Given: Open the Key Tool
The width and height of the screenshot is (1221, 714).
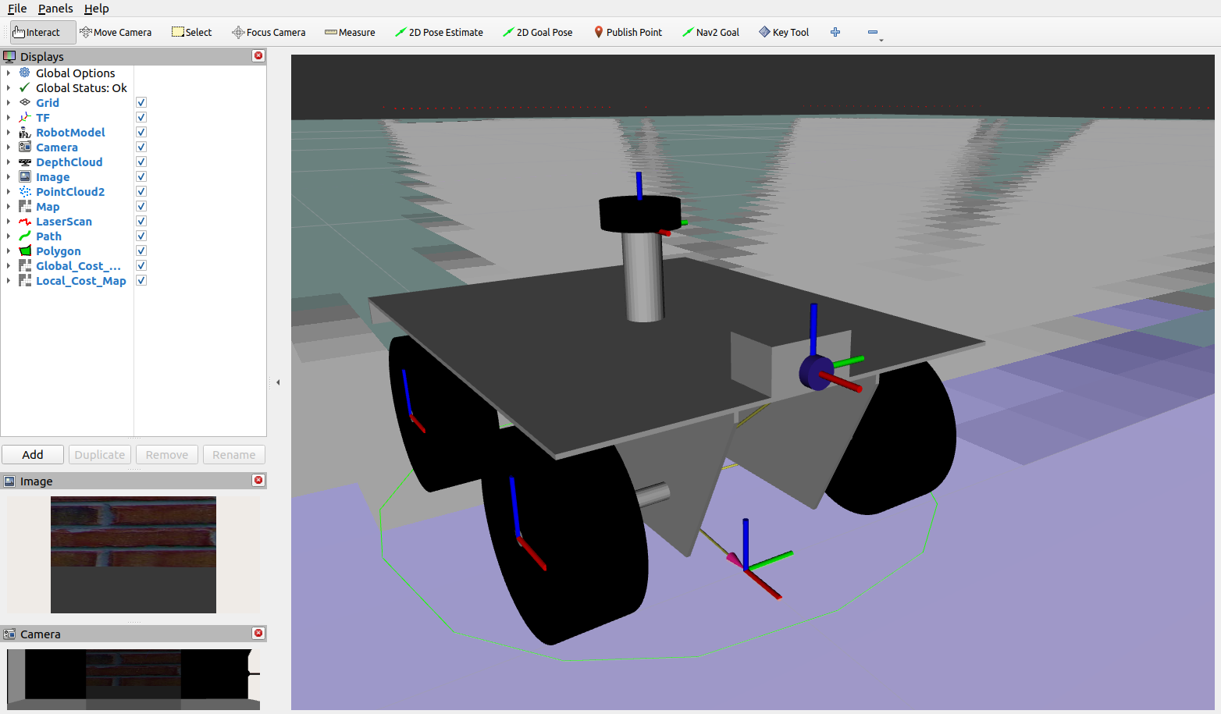Looking at the screenshot, I should coord(783,32).
